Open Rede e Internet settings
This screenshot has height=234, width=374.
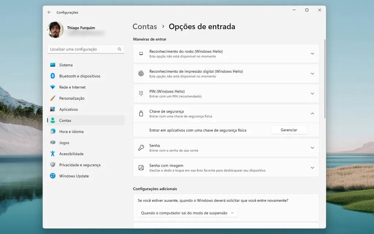point(74,87)
